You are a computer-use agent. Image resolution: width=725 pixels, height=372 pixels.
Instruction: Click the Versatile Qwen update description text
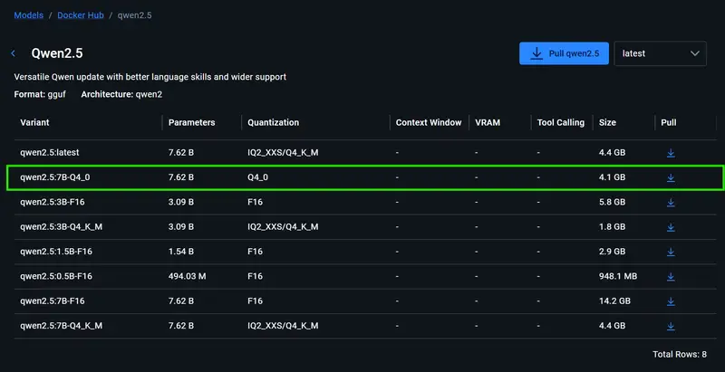(x=150, y=77)
